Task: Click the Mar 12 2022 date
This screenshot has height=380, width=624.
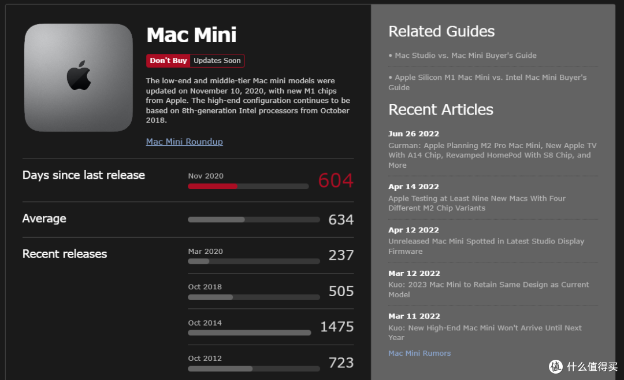Action: click(414, 273)
